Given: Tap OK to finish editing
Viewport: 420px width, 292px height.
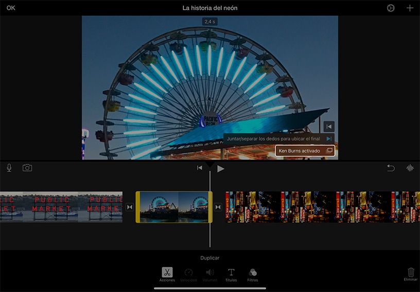Looking at the screenshot, I should [11, 8].
